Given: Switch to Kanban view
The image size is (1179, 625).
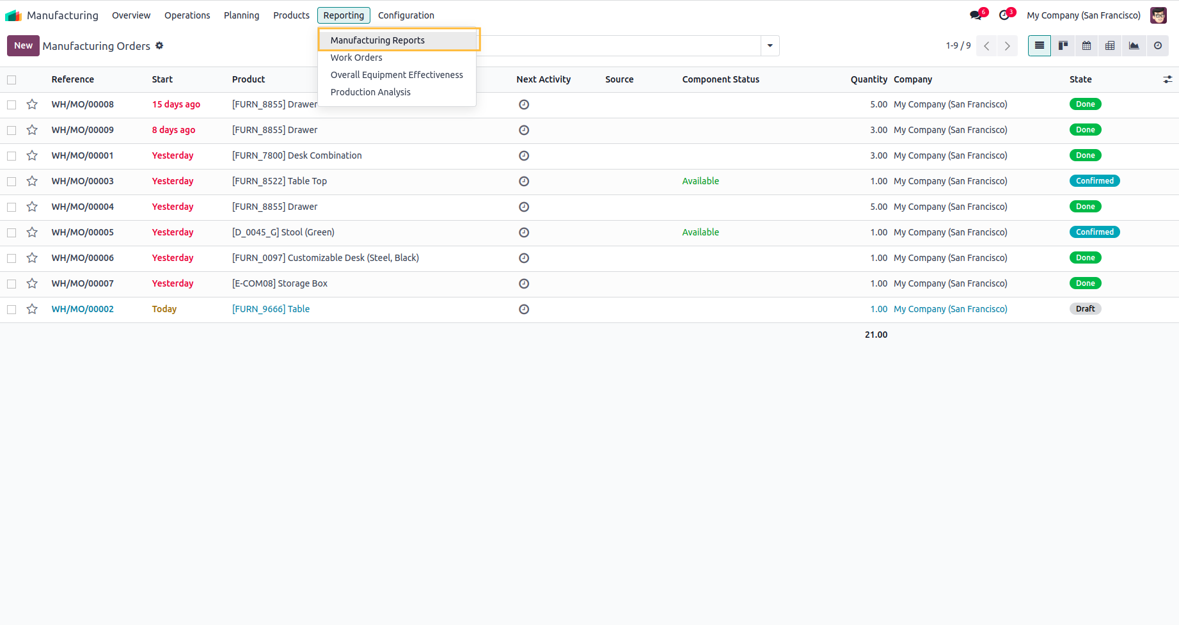Looking at the screenshot, I should tap(1063, 45).
